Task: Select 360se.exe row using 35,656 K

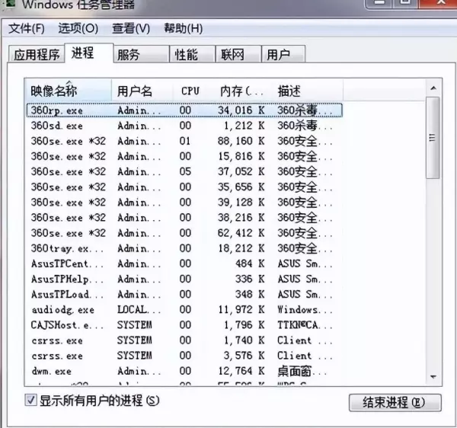Action: (x=184, y=187)
